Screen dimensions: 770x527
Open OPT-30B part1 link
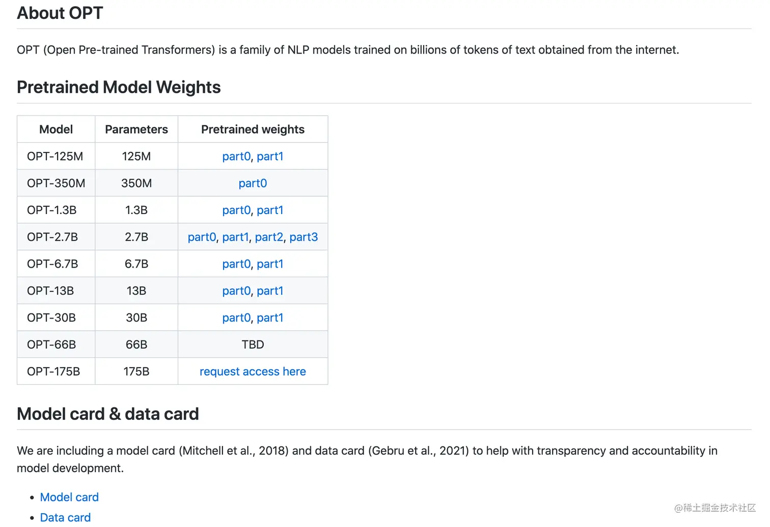(270, 318)
